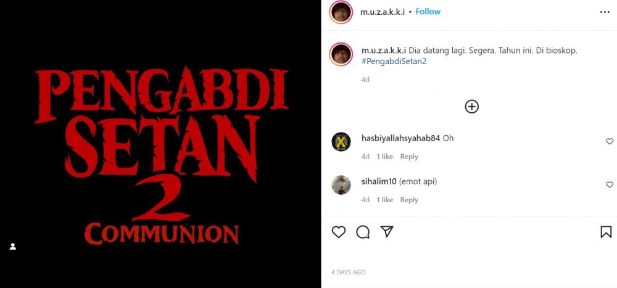Show tagged people icon on image

point(13,247)
